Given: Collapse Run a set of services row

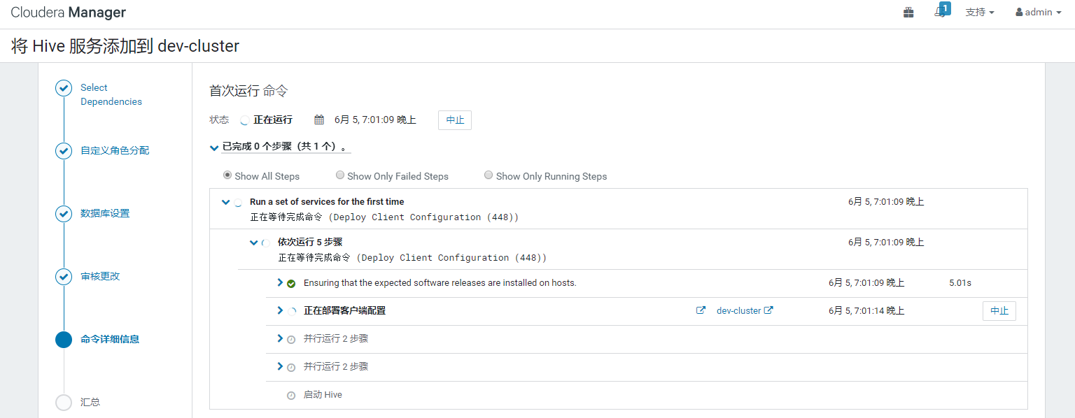Looking at the screenshot, I should [x=225, y=202].
